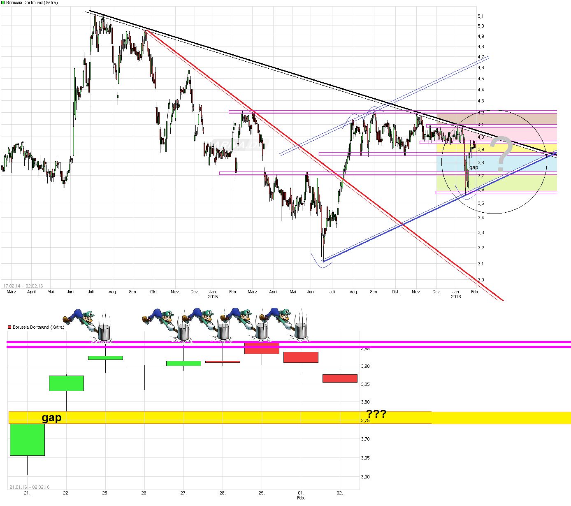Click the '3,90' price label on lower axis
Screen dimensions: 571x506
pos(365,366)
